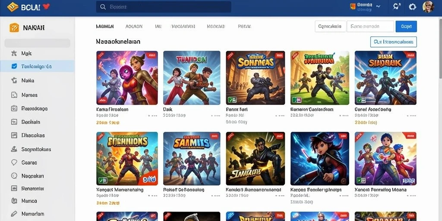Open the TUANDON game cover thumbnail
The height and width of the screenshot is (221, 442).
[x=192, y=78]
